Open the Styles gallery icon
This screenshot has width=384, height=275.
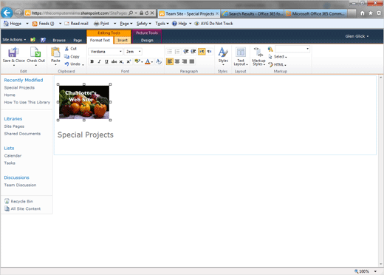click(223, 52)
